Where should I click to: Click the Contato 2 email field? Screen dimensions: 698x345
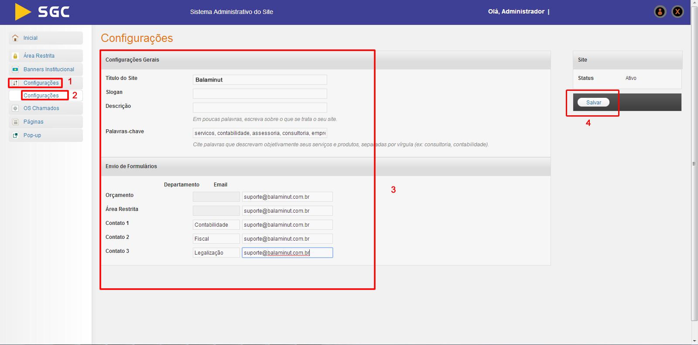click(x=287, y=239)
